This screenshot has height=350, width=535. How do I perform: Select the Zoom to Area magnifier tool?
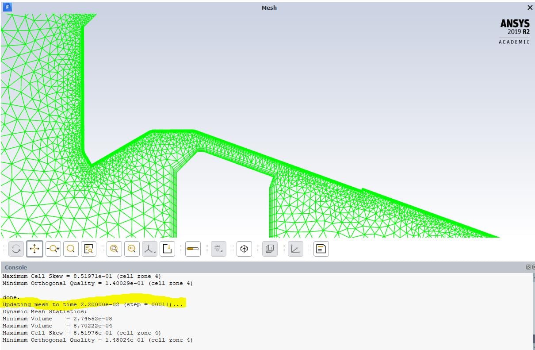click(x=71, y=249)
